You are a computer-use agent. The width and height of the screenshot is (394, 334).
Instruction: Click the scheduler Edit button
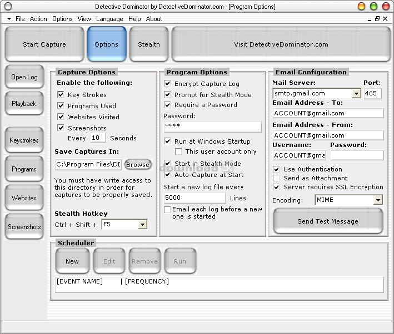(x=109, y=261)
